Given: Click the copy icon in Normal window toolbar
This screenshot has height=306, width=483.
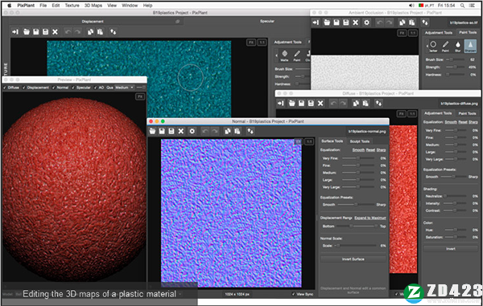Looking at the screenshot, I should pyautogui.click(x=228, y=131).
